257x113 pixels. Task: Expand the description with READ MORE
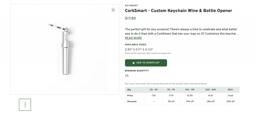click(x=133, y=38)
